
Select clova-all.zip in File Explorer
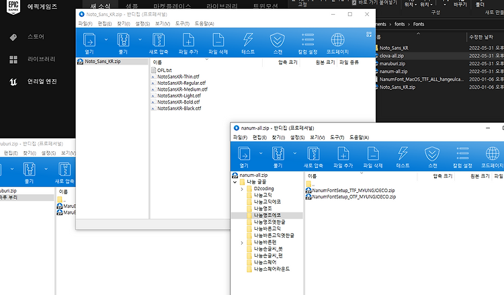(x=392, y=56)
